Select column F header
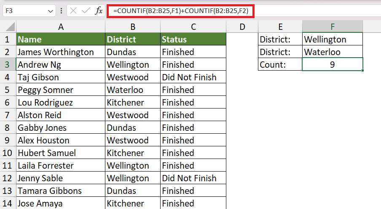 click(333, 26)
